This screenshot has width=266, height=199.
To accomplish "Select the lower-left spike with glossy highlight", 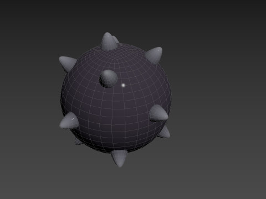I will click(69, 121).
